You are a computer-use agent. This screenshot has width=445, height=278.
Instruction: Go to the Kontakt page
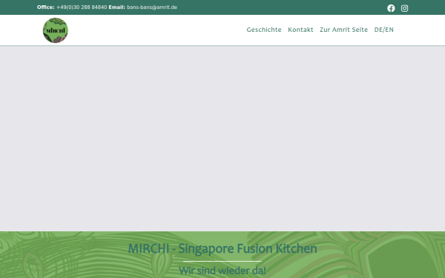pos(300,30)
